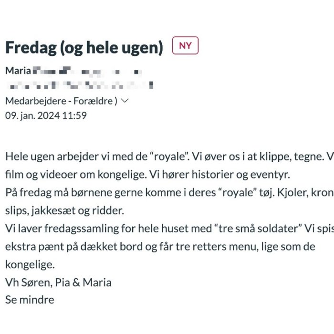Click the date 09. jan. 2024 11:59

coord(46,115)
